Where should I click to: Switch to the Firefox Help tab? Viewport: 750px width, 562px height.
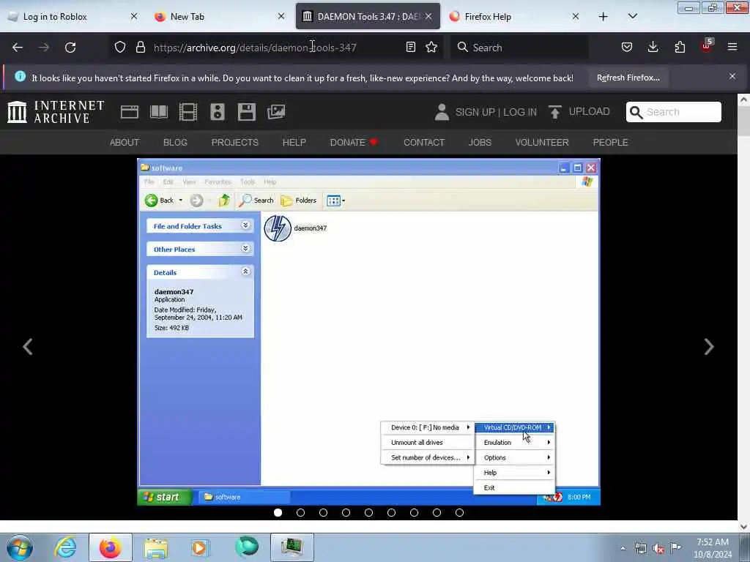pyautogui.click(x=514, y=17)
